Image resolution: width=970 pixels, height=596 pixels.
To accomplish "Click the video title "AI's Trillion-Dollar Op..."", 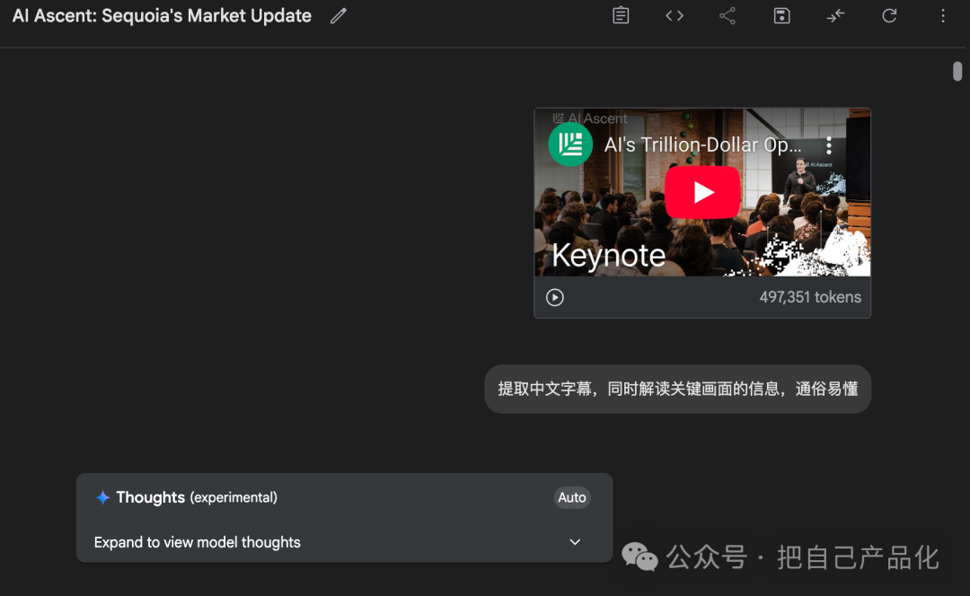I will pyautogui.click(x=702, y=145).
